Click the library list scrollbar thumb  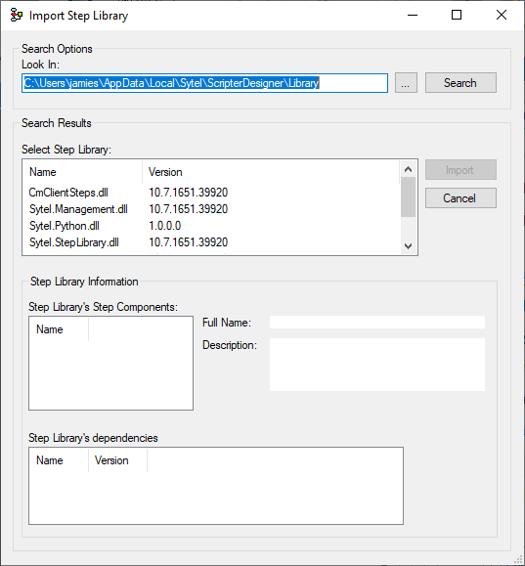[408, 197]
